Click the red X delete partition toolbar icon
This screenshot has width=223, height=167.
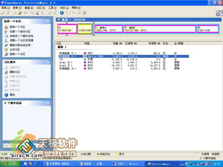[20, 13]
